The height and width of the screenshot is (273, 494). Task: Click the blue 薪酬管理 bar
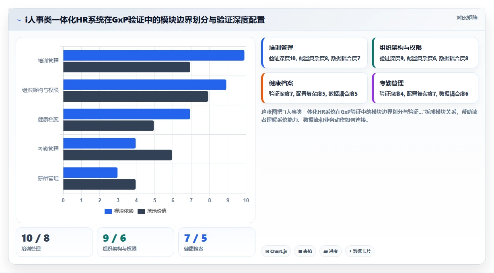click(90, 173)
